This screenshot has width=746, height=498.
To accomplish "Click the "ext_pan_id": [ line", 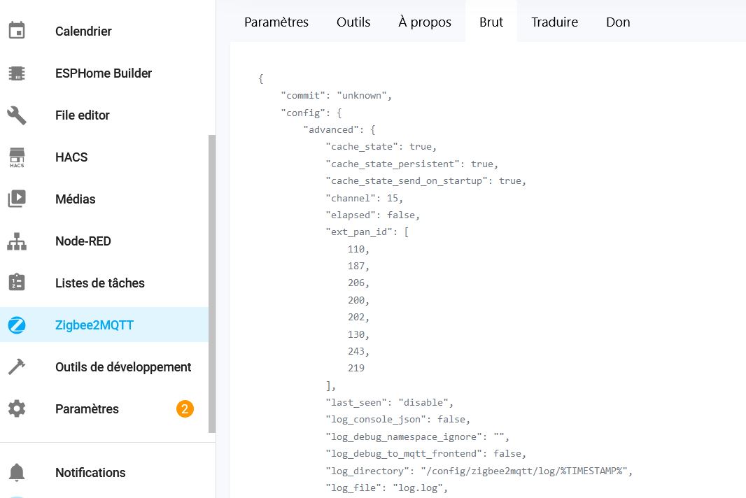I will click(x=367, y=232).
